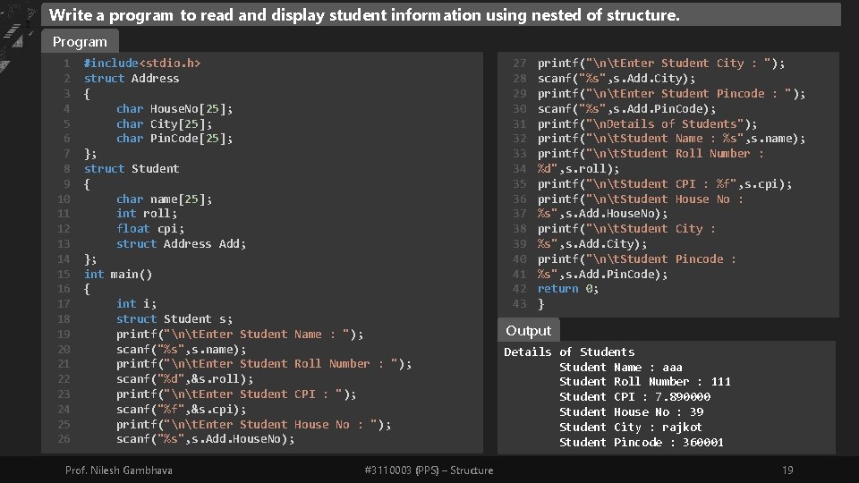Click the 'Details of Students' output heading

pyautogui.click(x=569, y=352)
